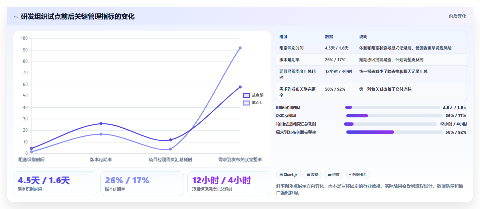Screen dimensions: 480x209
Task: Click x-axis label 版本延期率
Action: click(101, 160)
